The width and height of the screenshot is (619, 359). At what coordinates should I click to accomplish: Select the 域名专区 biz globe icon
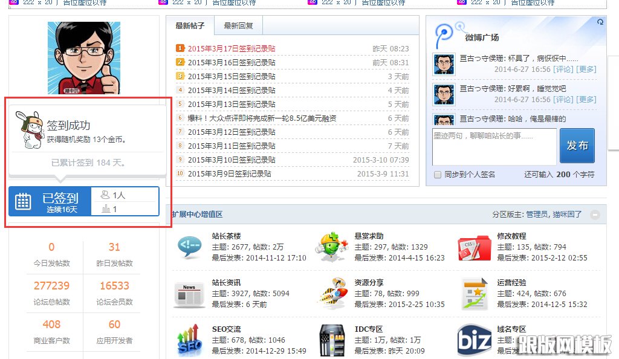click(x=474, y=340)
